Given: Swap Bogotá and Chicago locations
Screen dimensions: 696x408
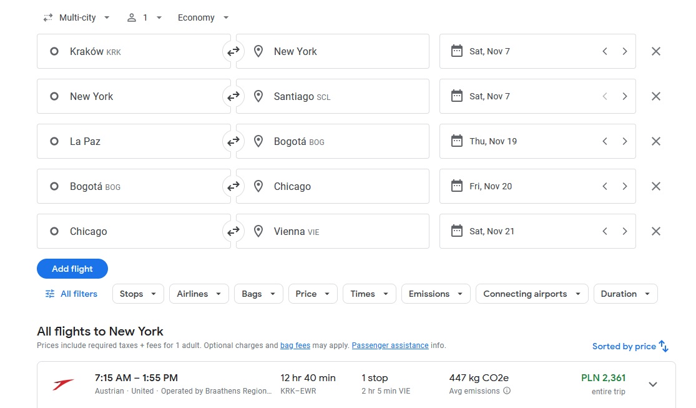Looking at the screenshot, I should [x=233, y=186].
